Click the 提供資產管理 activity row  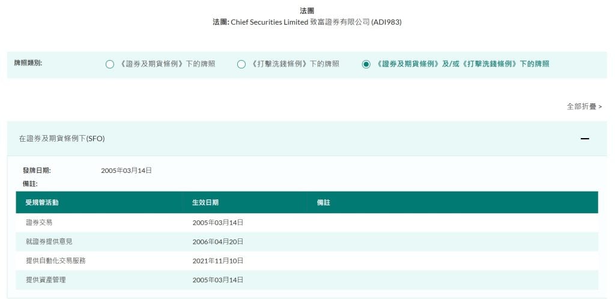(x=307, y=280)
